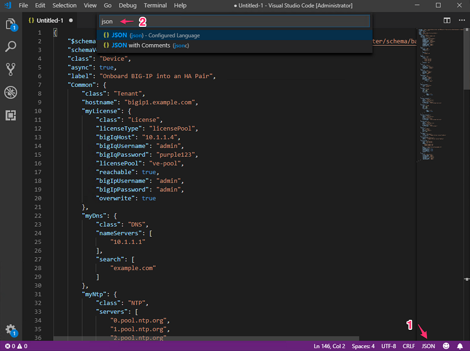The width and height of the screenshot is (470, 351).
Task: Click the minimap code overview
Action: [439, 96]
